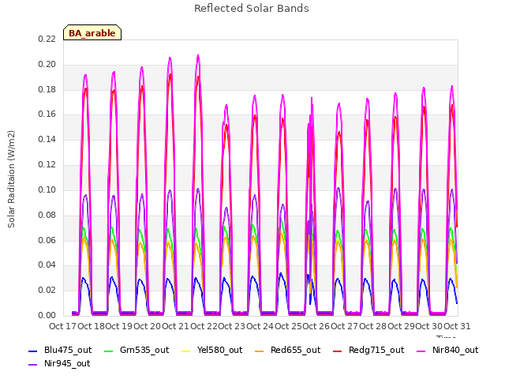505x379 pixels.
Task: Click the 0.00 y-axis tick label
Action: tap(47, 315)
